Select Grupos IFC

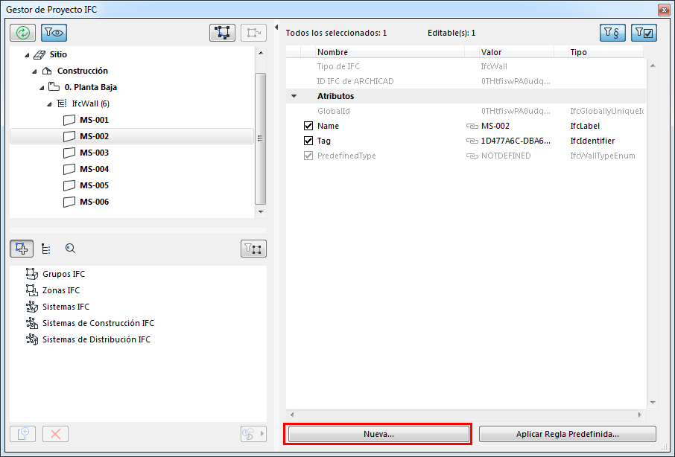point(64,274)
